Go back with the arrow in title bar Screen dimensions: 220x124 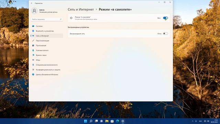[32, 3]
